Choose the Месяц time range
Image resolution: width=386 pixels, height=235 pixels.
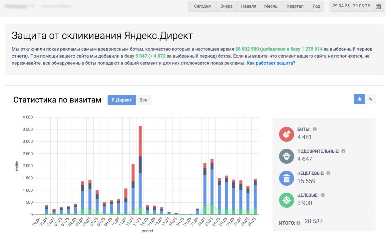coord(271,6)
